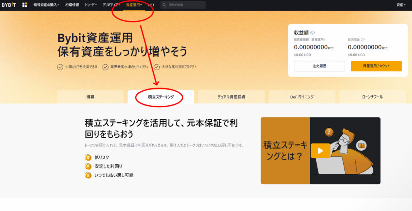Click the いつでも払い戻し可能 label
The image size is (412, 211).
click(x=114, y=175)
